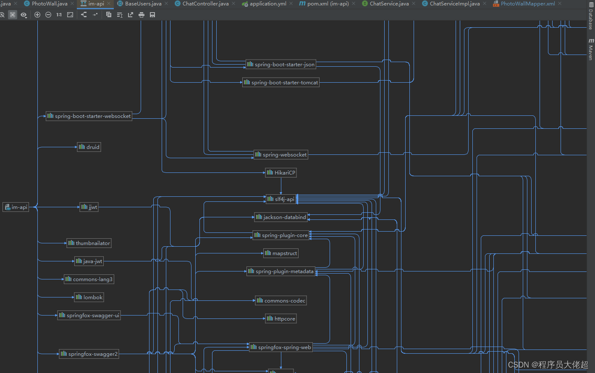This screenshot has height=373, width=595.
Task: Close the application.yml tab
Action: coord(291,4)
